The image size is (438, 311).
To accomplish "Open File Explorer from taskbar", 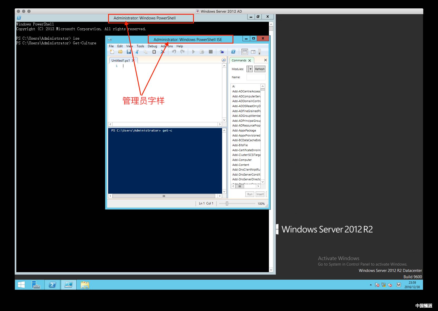I will 85,285.
